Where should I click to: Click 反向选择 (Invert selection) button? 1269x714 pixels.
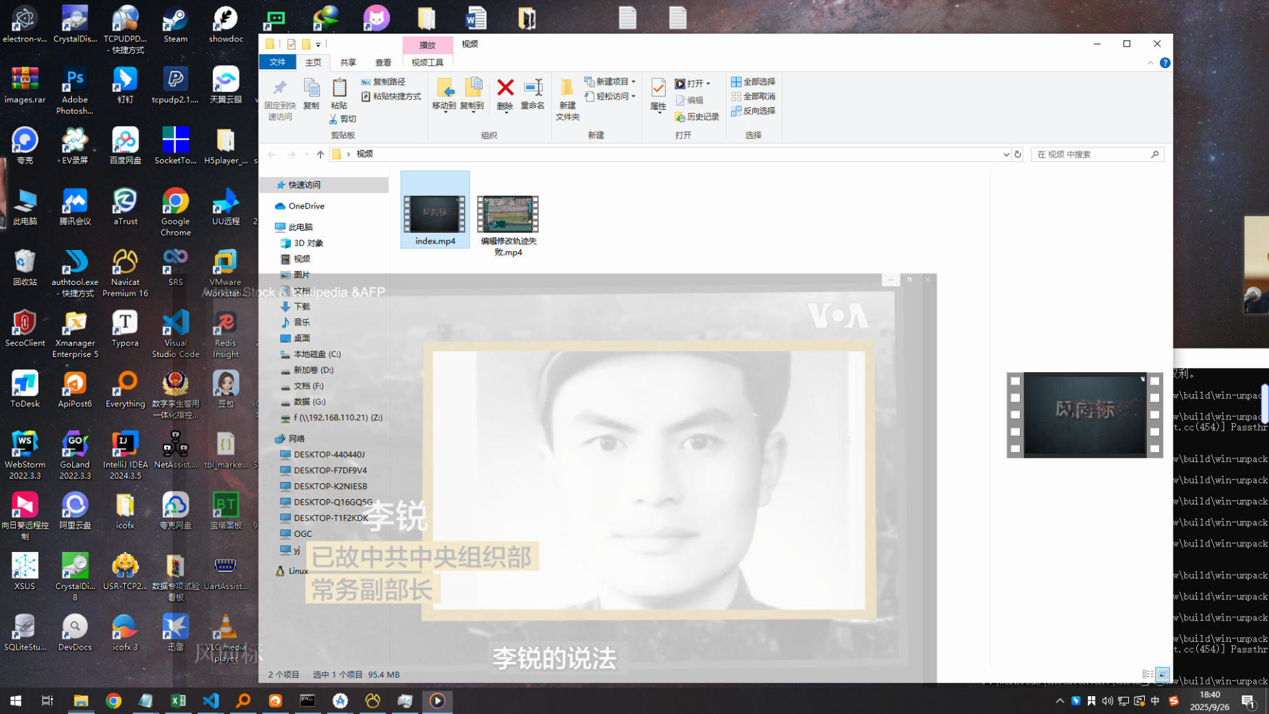pos(753,111)
